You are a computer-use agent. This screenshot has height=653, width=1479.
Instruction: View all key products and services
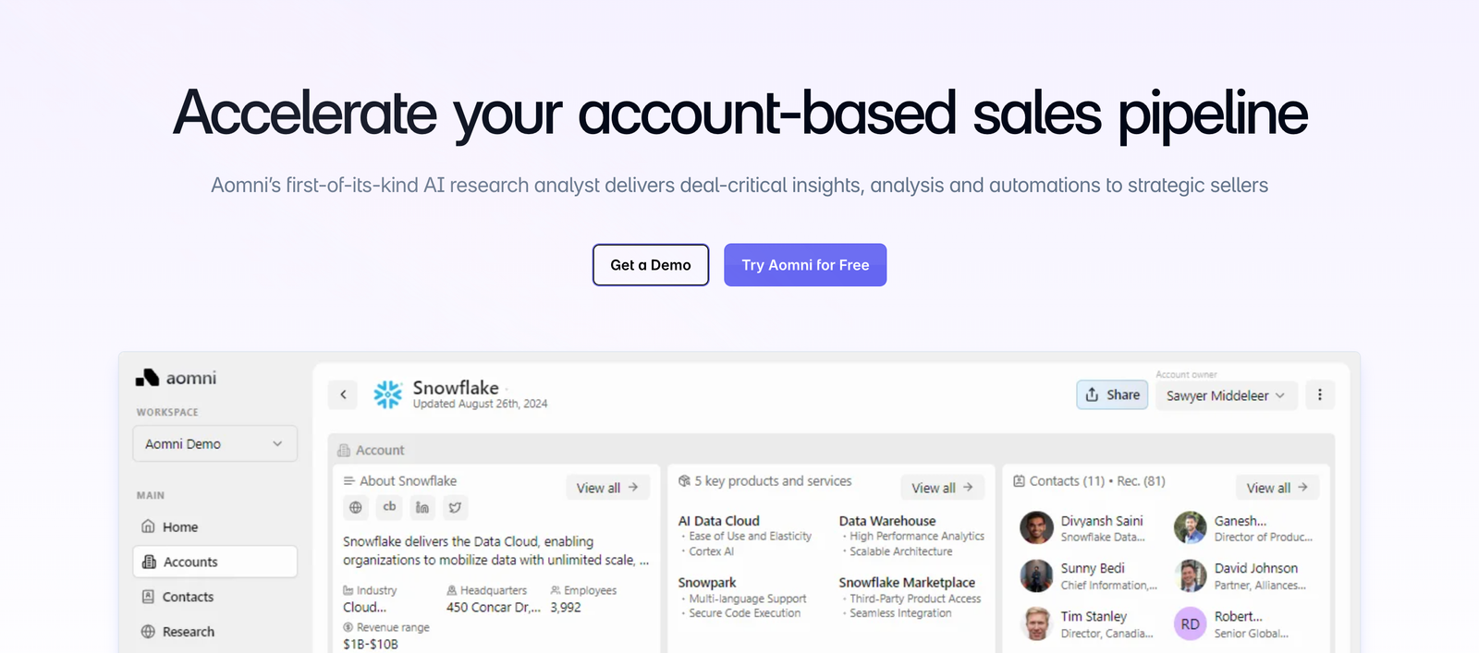(x=942, y=488)
